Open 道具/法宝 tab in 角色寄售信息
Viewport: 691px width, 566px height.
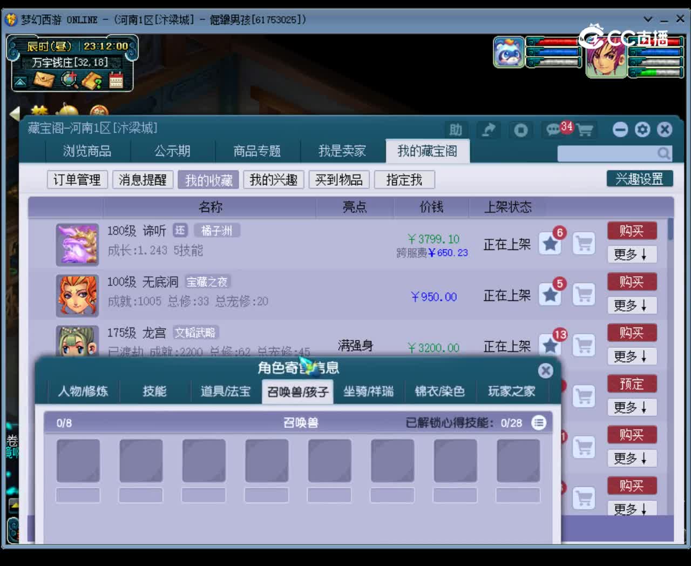coord(226,392)
